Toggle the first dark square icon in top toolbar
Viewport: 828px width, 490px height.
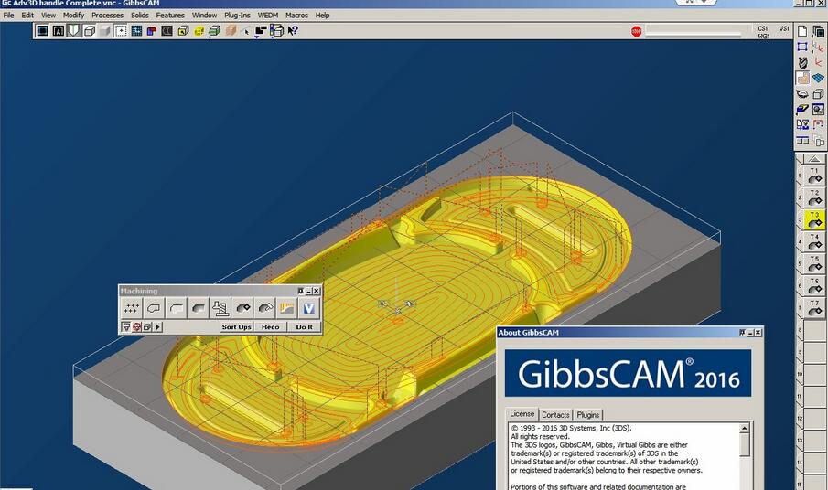(x=42, y=30)
